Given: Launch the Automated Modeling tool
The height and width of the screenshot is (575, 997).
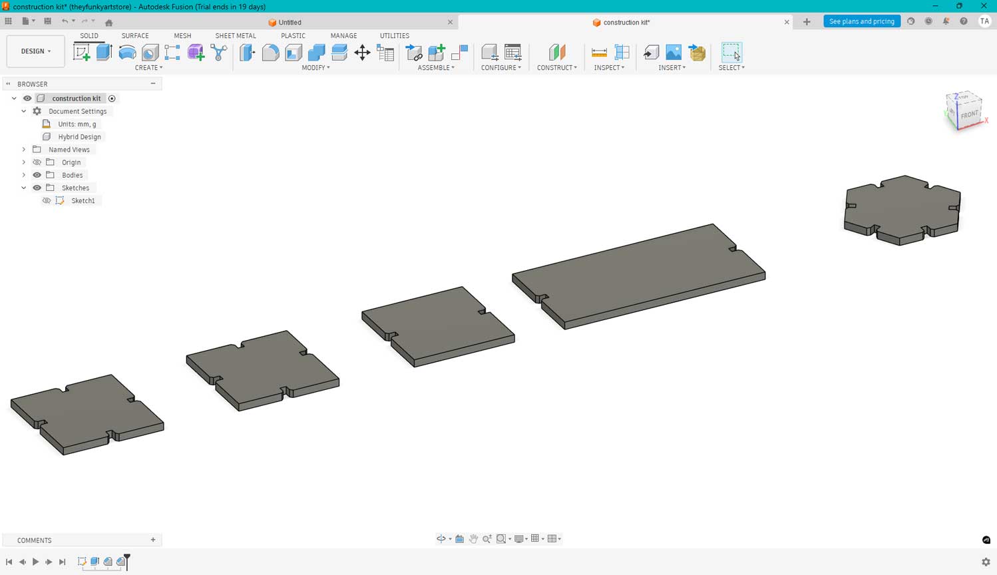Looking at the screenshot, I should tap(218, 53).
